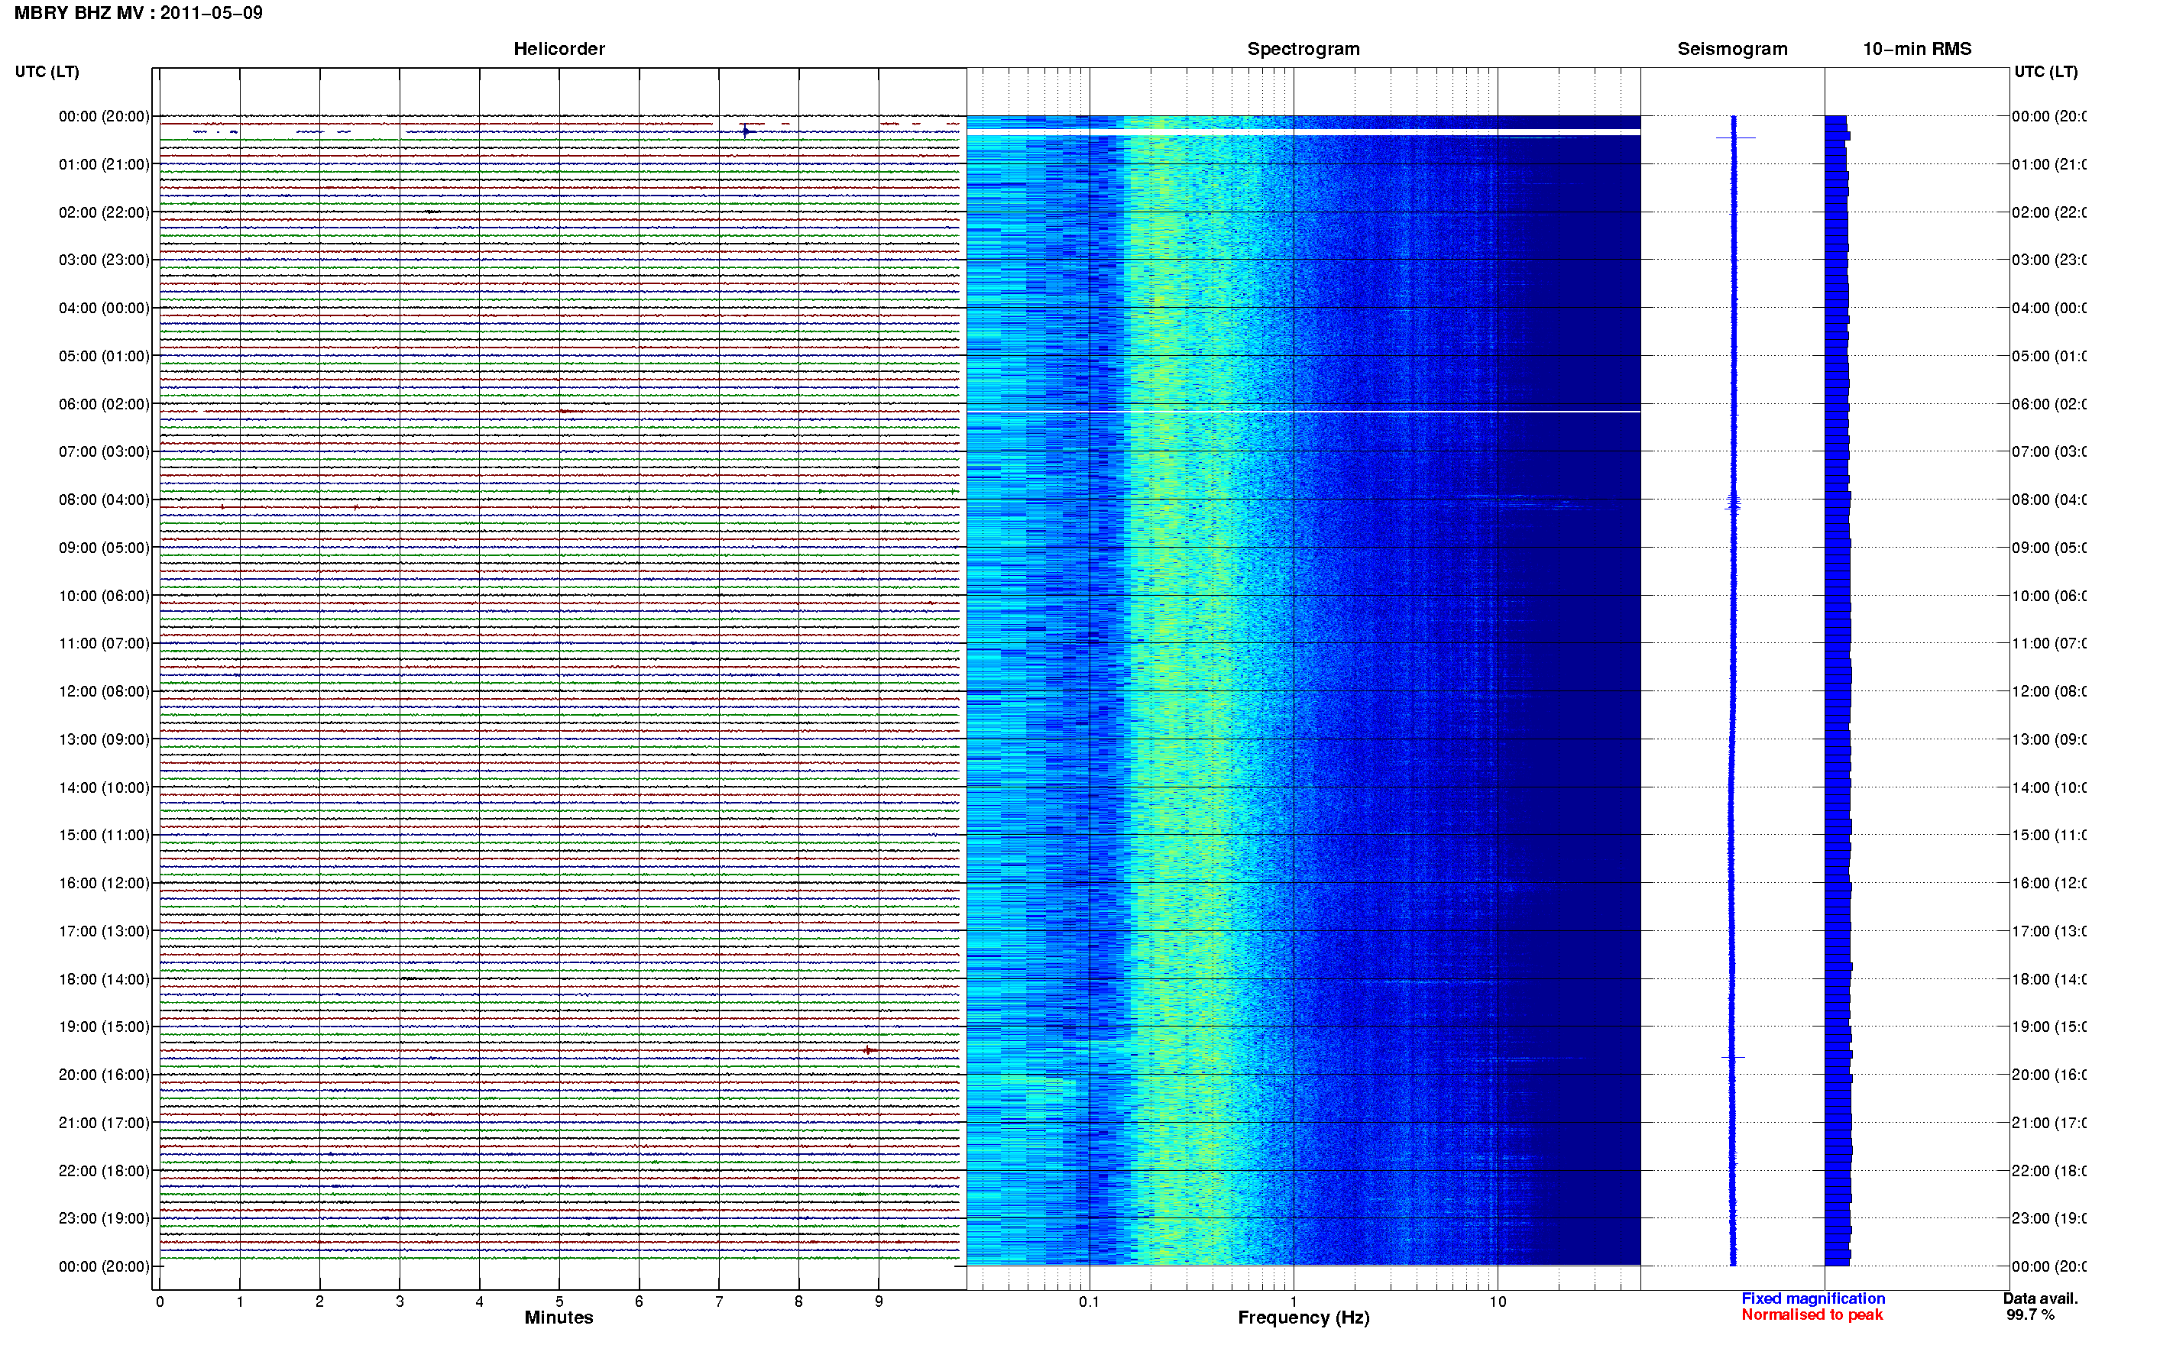Select the "15:00 (11:00)" left axis label

(104, 836)
